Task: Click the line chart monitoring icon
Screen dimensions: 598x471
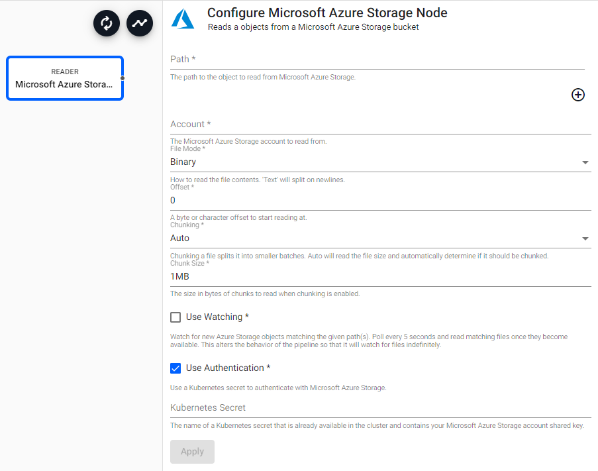Action: (x=140, y=23)
